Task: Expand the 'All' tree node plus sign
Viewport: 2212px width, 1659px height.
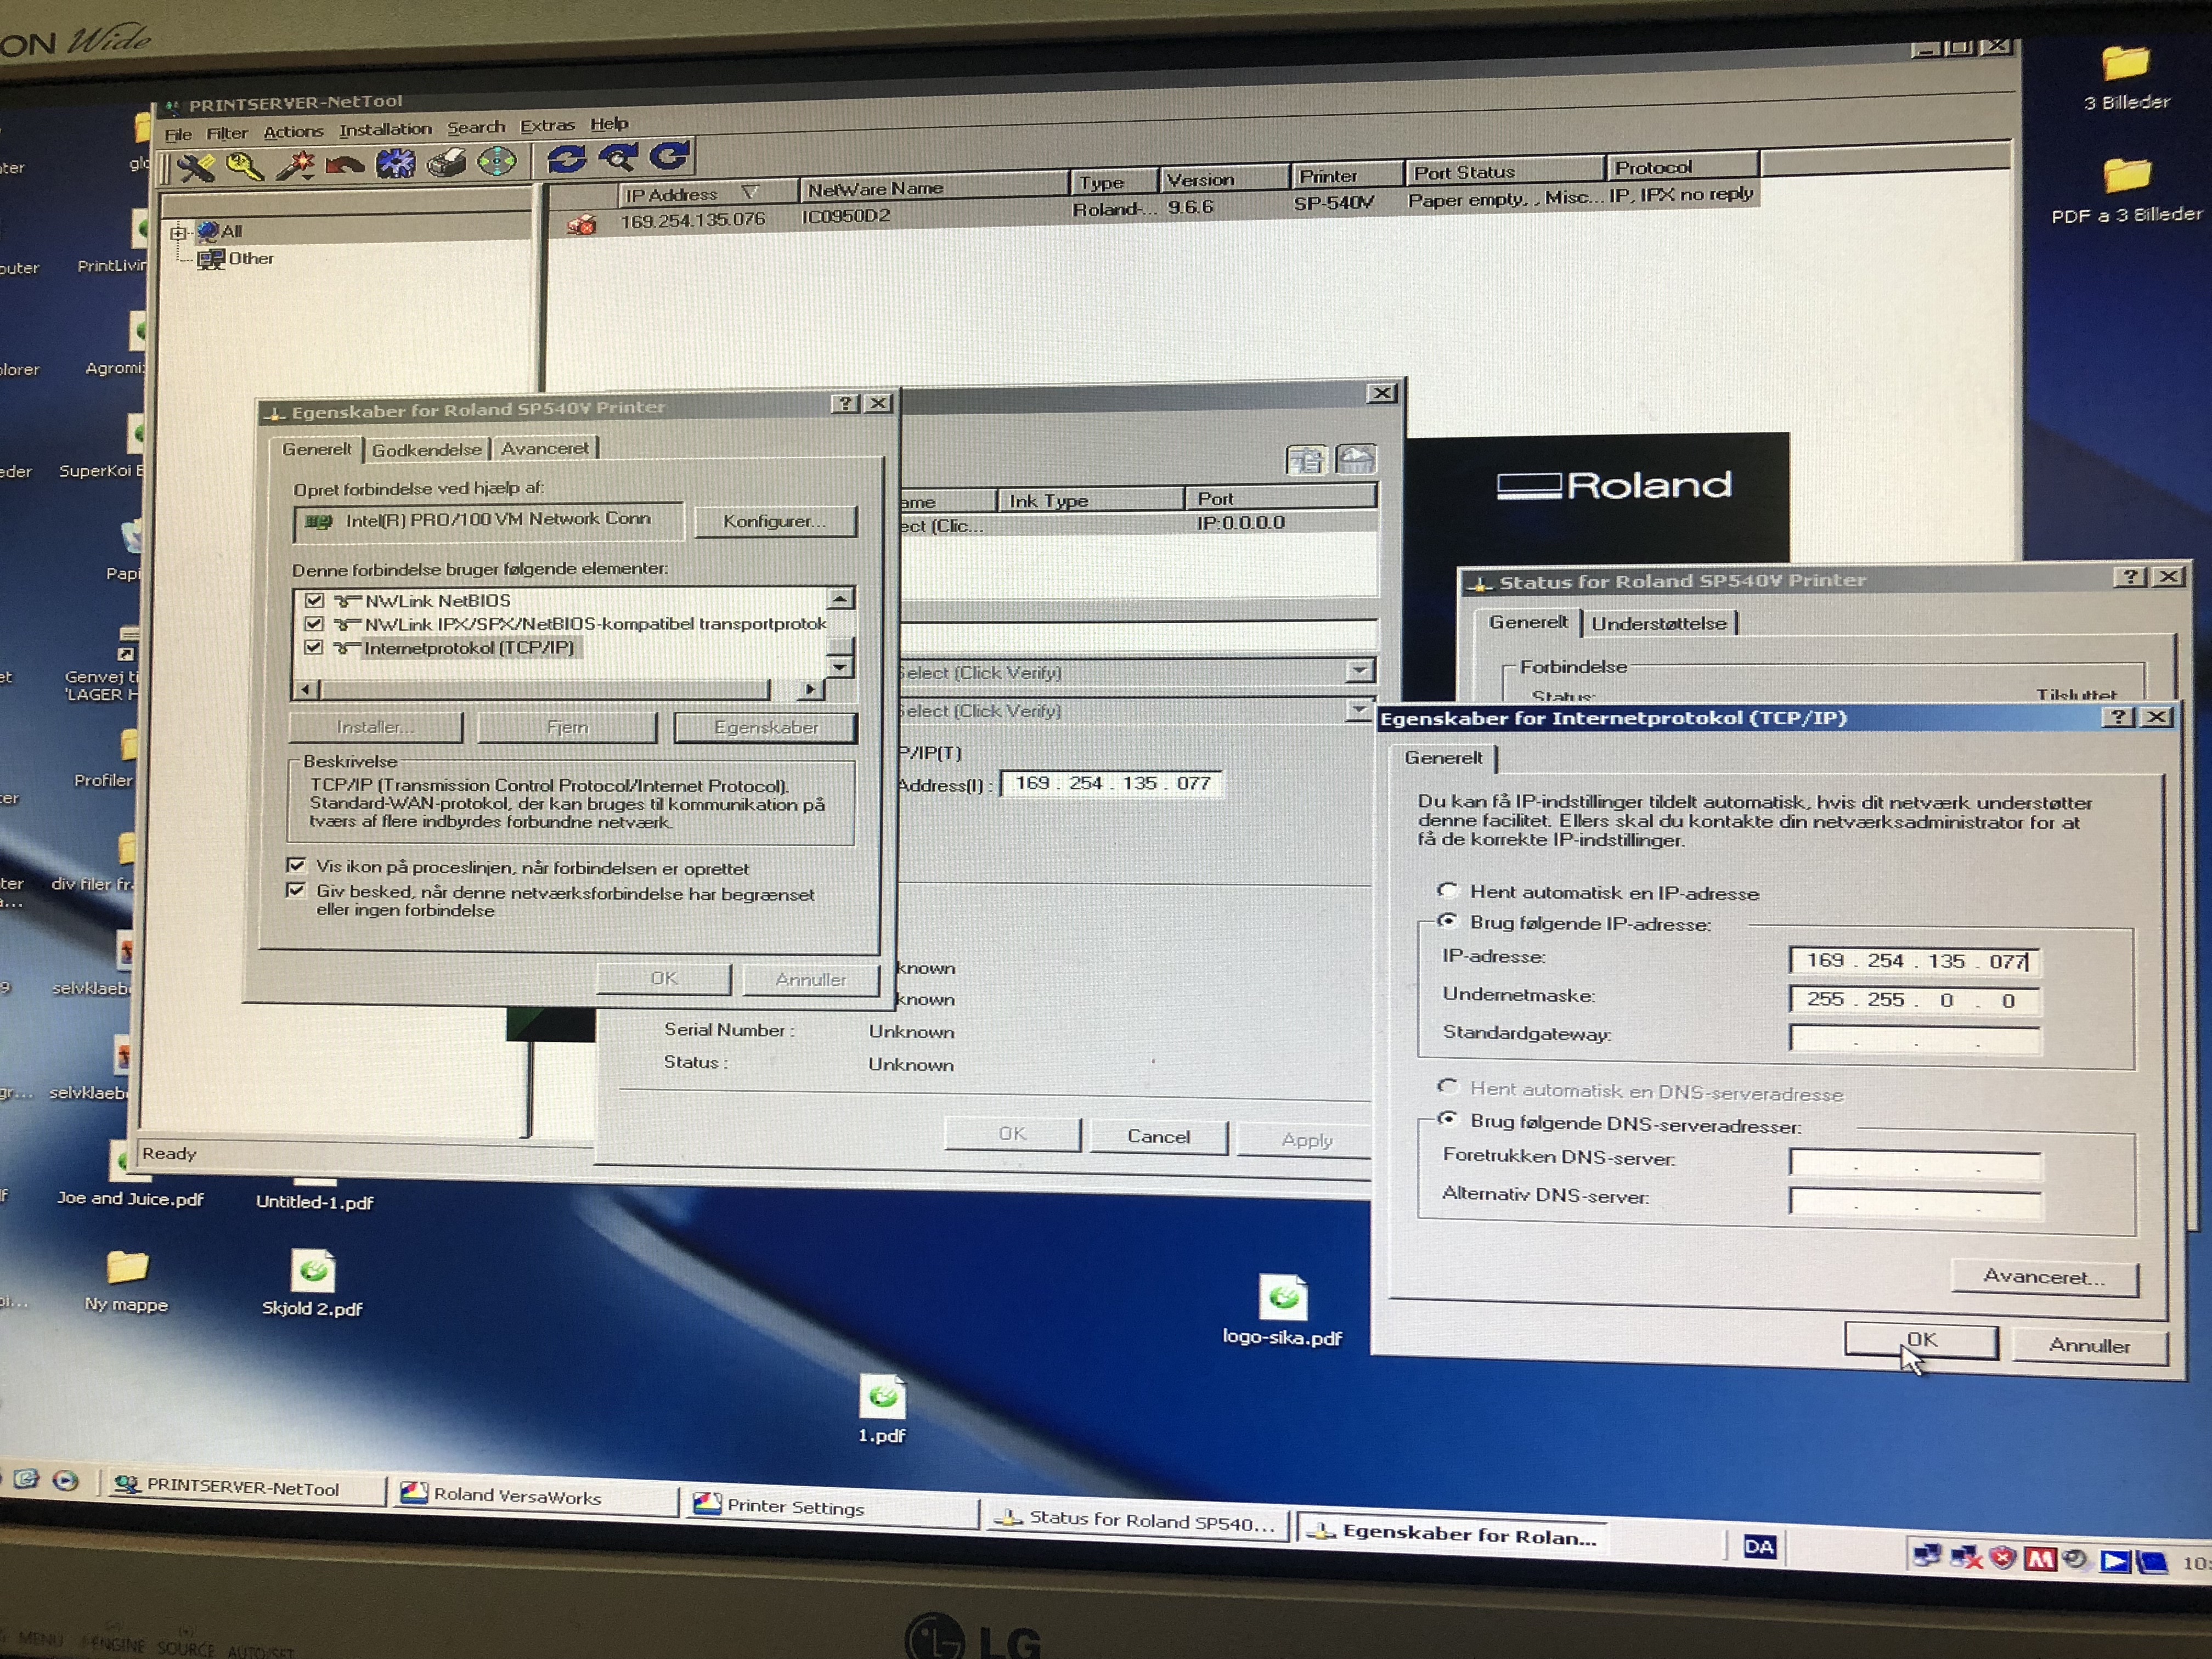Action: (179, 233)
